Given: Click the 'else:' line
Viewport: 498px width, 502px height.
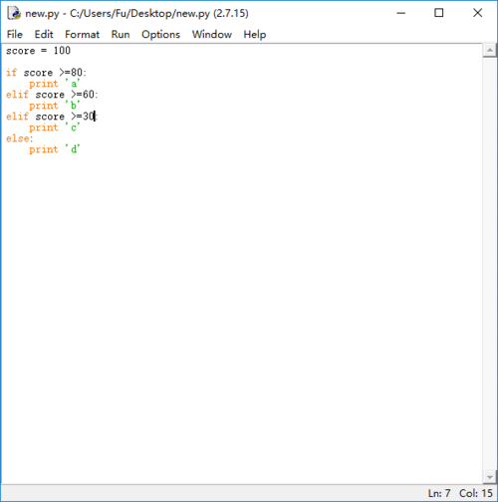Looking at the screenshot, I should (x=20, y=138).
